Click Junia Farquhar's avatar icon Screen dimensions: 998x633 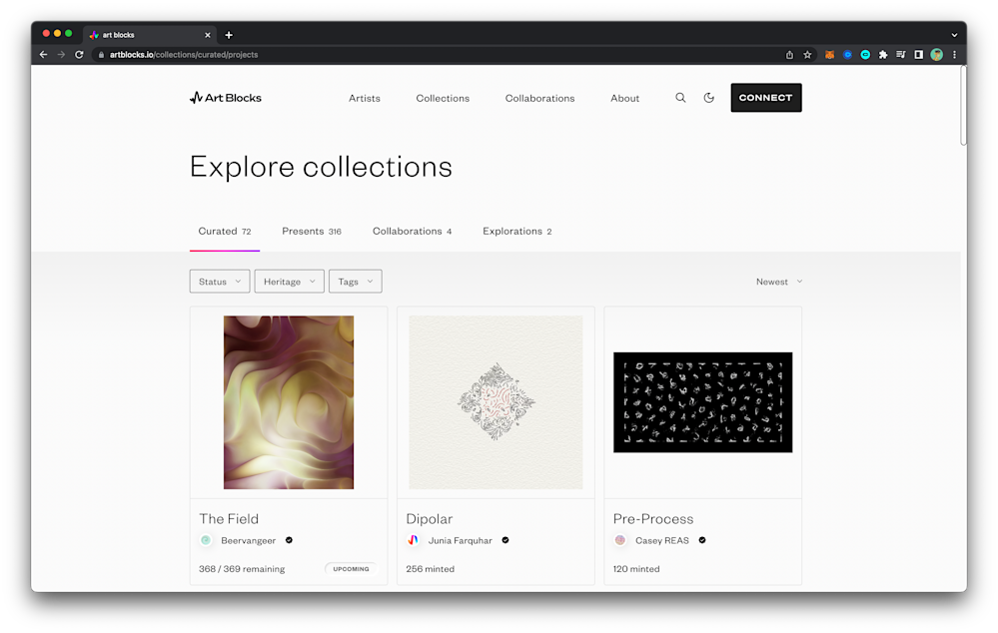[413, 540]
